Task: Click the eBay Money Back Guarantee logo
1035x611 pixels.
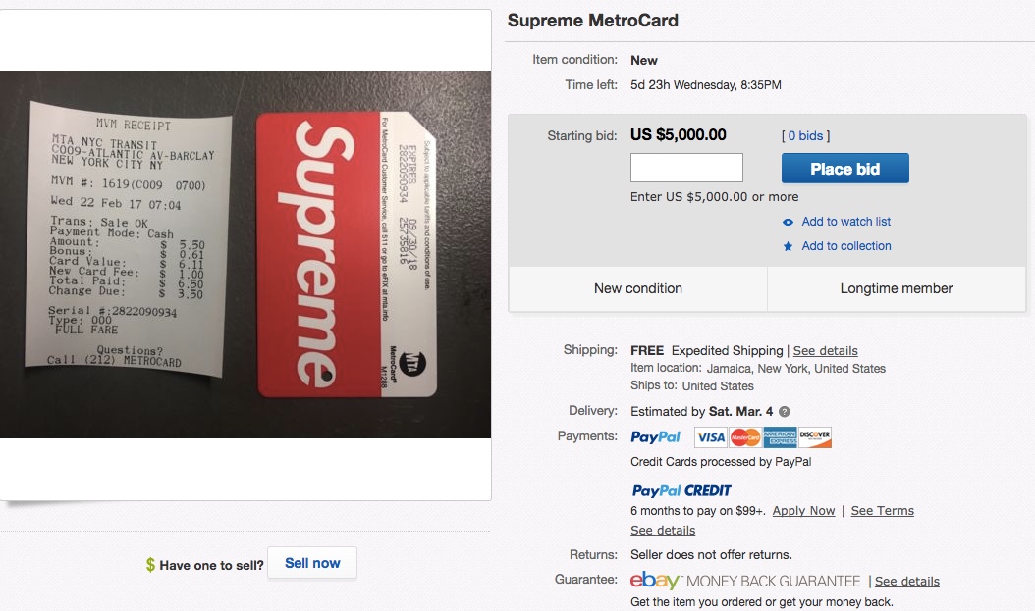Action: [x=745, y=581]
